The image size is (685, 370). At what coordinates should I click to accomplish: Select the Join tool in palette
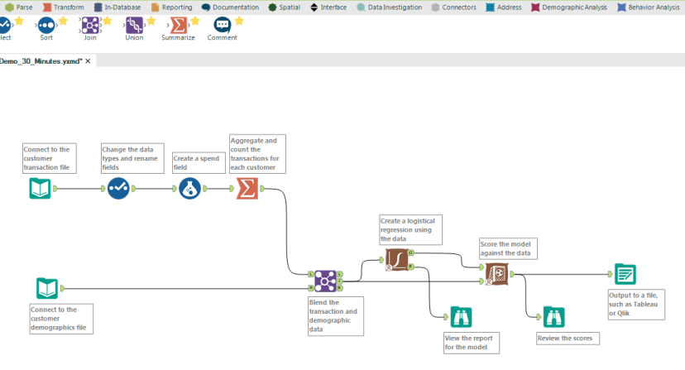(x=90, y=29)
